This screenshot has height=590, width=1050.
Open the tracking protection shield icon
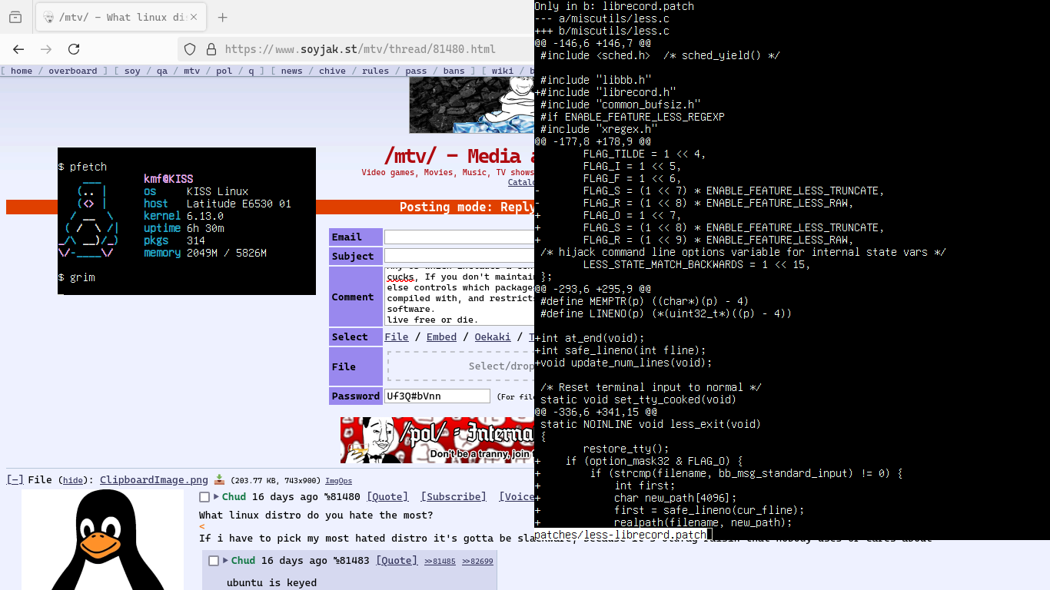click(x=190, y=49)
